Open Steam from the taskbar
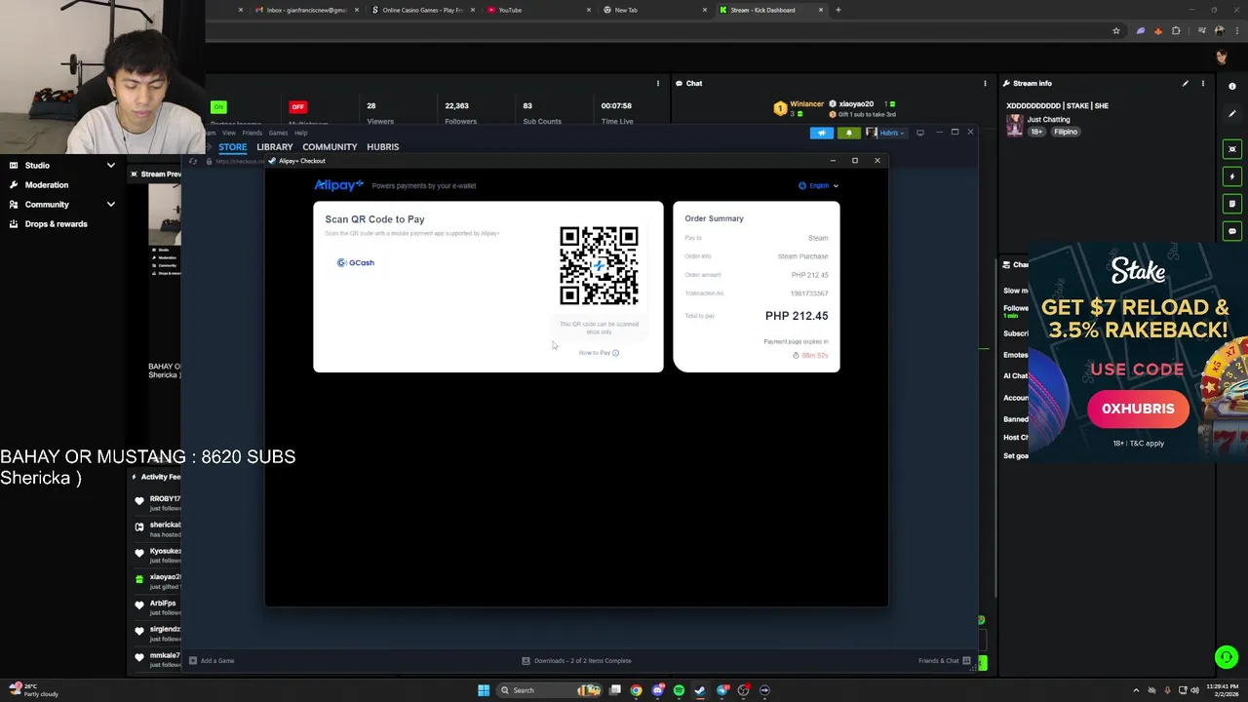Image resolution: width=1248 pixels, height=702 pixels. click(x=700, y=690)
